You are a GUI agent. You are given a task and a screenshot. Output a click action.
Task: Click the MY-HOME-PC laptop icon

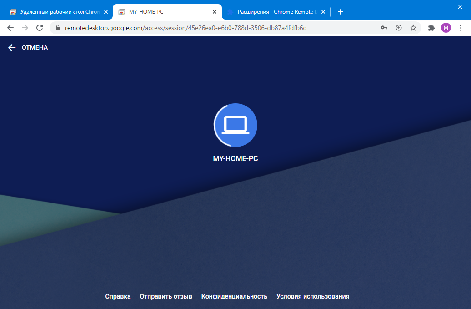click(x=235, y=125)
